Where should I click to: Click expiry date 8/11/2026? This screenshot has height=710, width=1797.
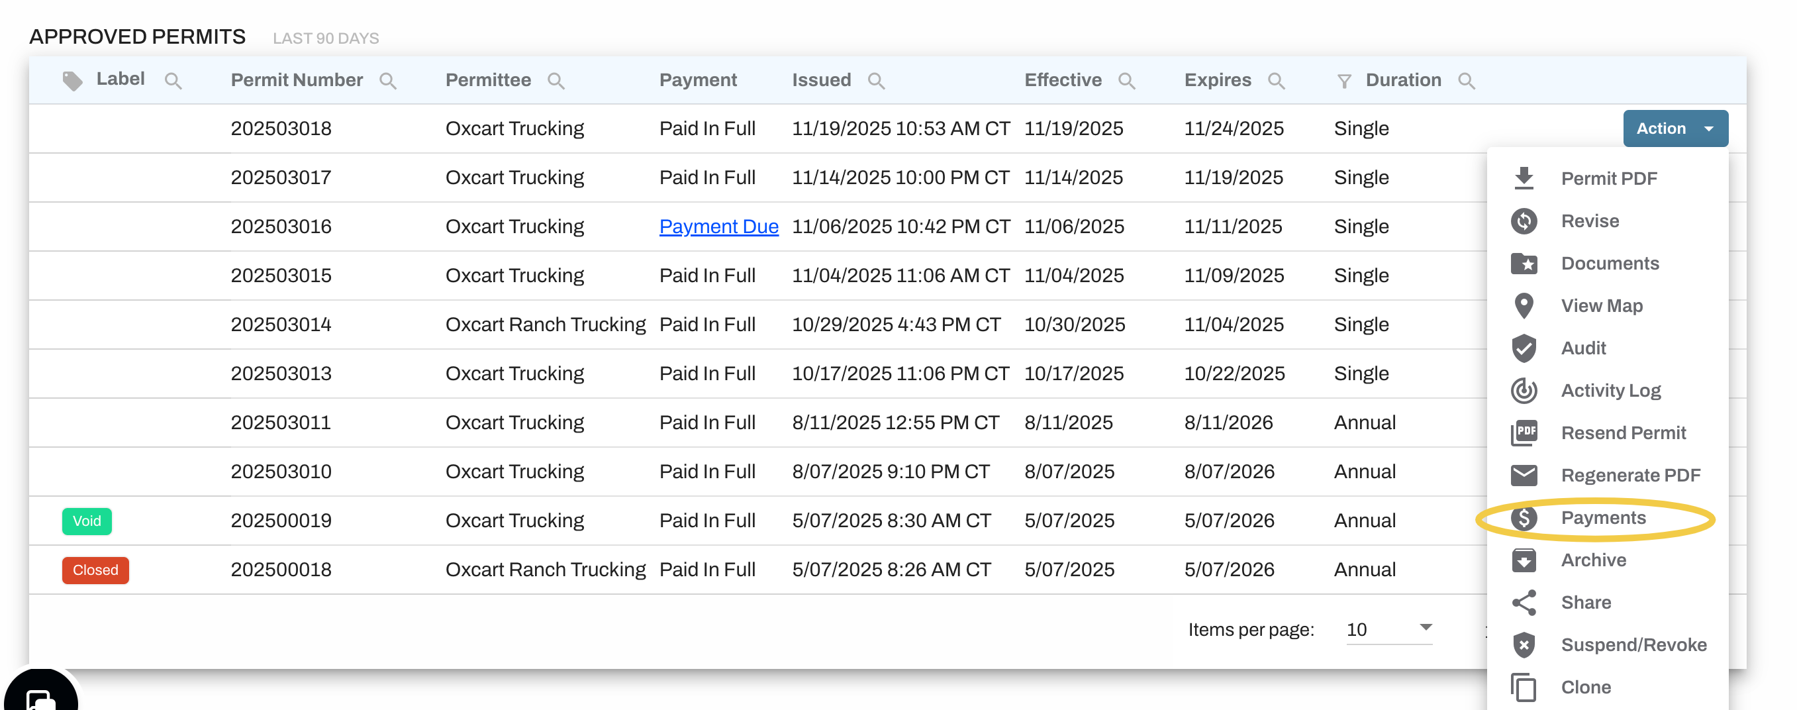click(1228, 423)
